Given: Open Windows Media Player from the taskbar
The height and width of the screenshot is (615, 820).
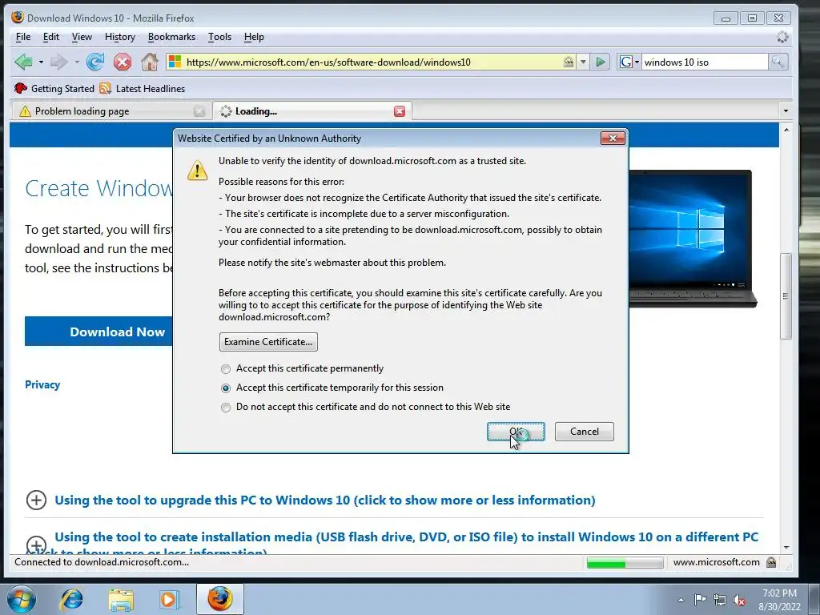Looking at the screenshot, I should coord(169,599).
